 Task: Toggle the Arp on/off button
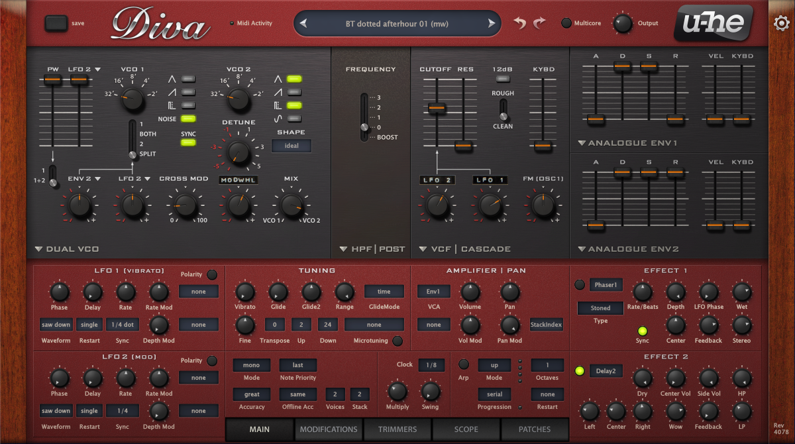pyautogui.click(x=464, y=364)
